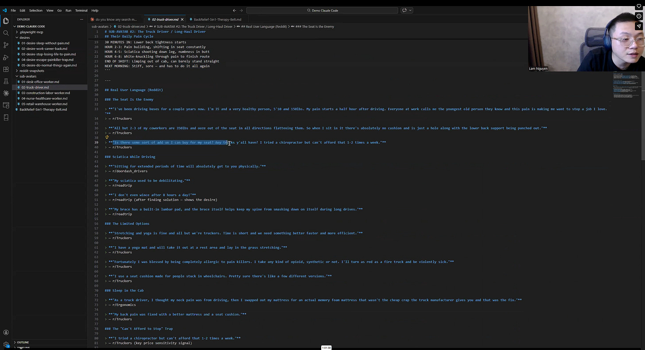Switch to 'do you know any search m...' tab
Image resolution: width=645 pixels, height=350 pixels.
116,19
